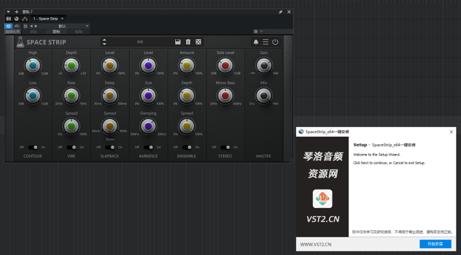Expand the '1 - Space Strip' plugin dropdown
This screenshot has width=461, height=255.
(x=62, y=19)
